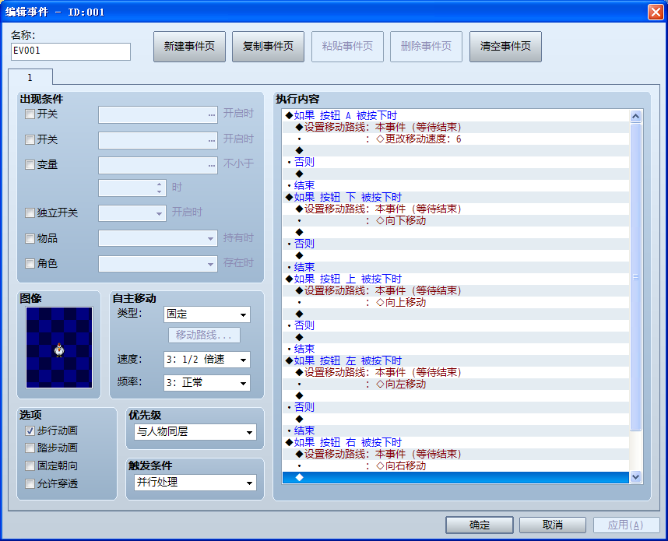The width and height of the screenshot is (668, 541).
Task: Open the 频率 dropdown showing 正常
Action: pyautogui.click(x=207, y=383)
